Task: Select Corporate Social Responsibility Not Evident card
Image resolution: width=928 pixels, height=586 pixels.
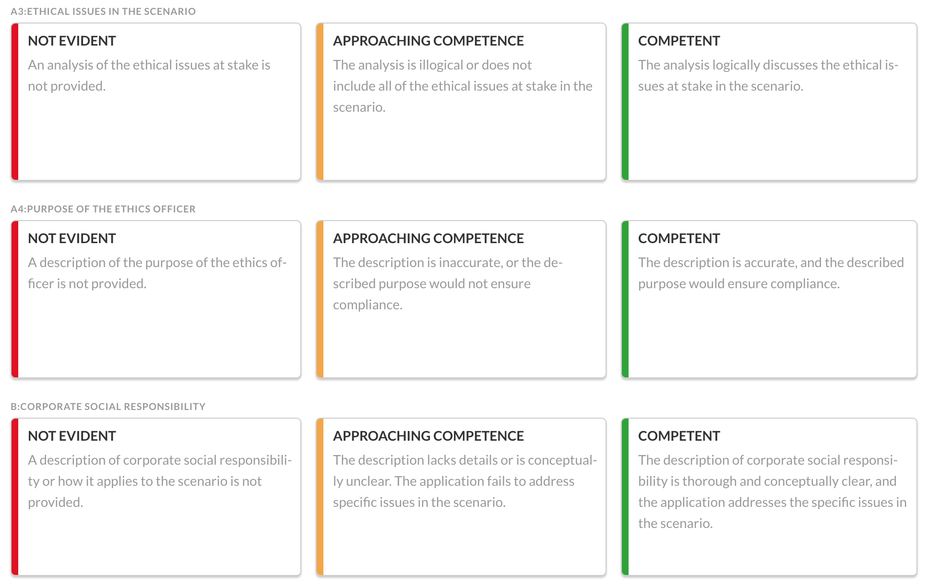Action: (x=156, y=497)
